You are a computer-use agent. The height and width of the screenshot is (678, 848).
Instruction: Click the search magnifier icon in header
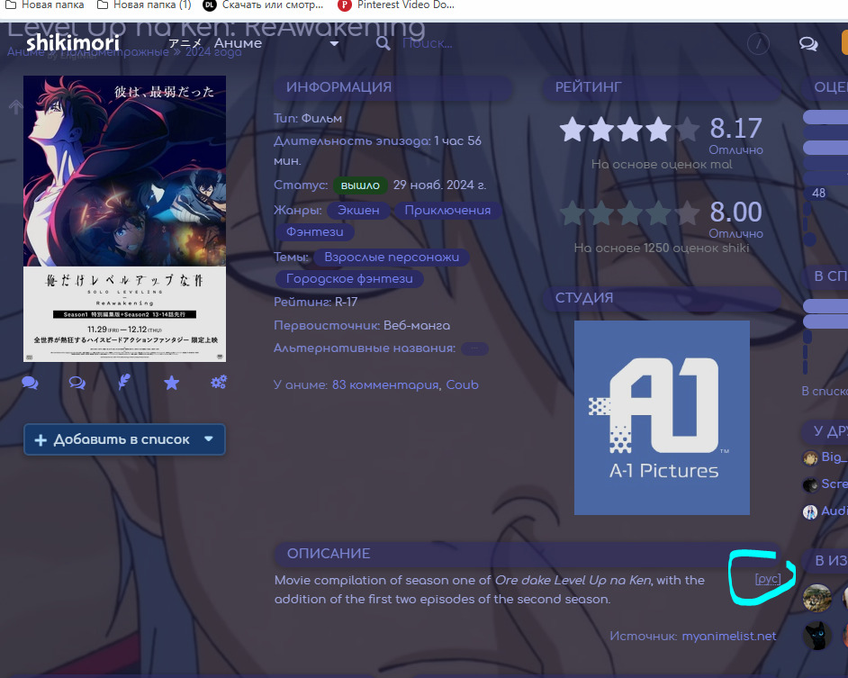383,43
